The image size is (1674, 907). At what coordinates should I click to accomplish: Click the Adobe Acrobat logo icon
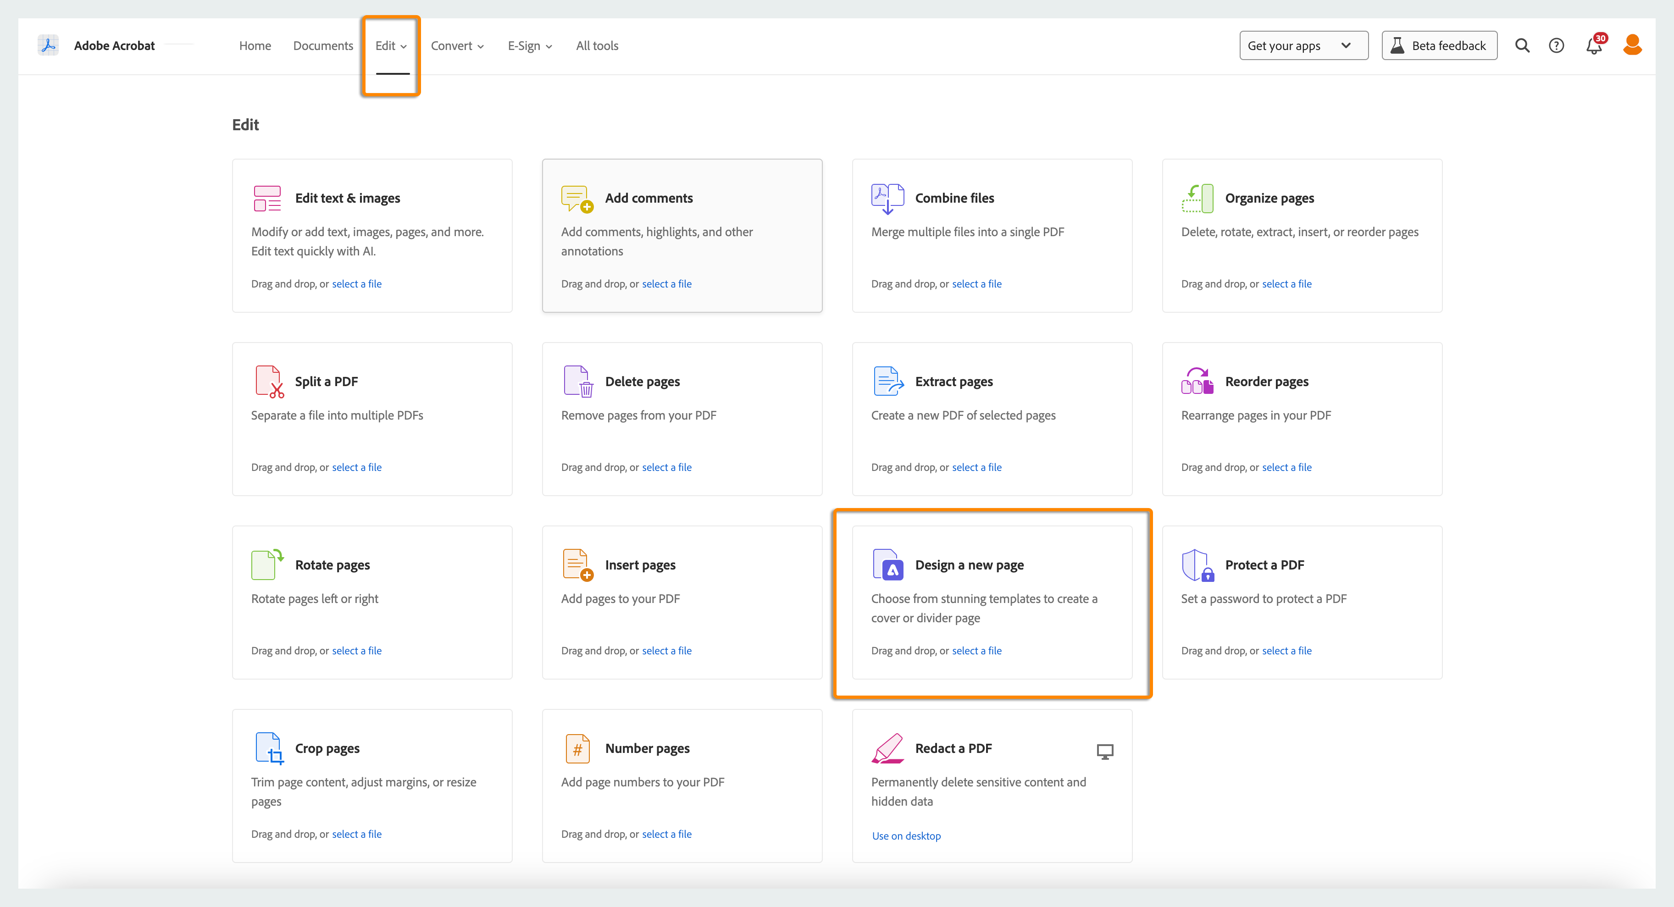pyautogui.click(x=48, y=45)
